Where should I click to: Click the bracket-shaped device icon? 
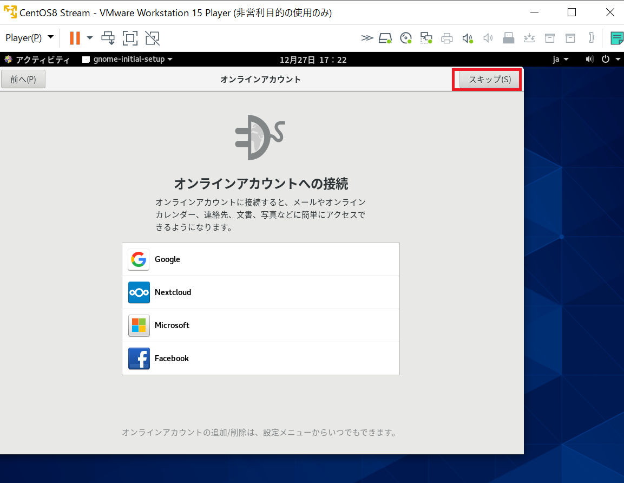[x=592, y=38]
